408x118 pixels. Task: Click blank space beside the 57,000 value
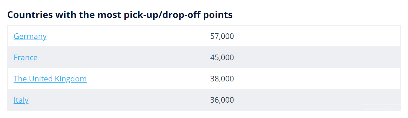pyautogui.click(x=310, y=36)
